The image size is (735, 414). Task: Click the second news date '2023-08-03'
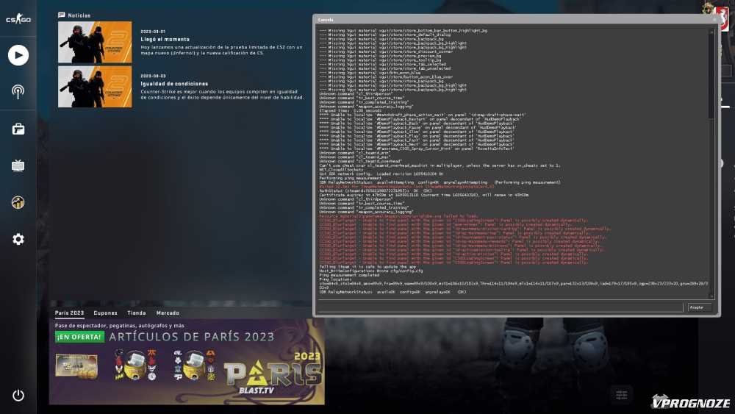[153, 76]
